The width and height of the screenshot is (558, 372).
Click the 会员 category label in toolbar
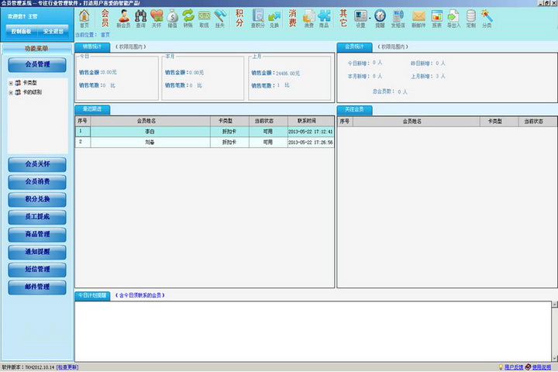click(x=105, y=18)
